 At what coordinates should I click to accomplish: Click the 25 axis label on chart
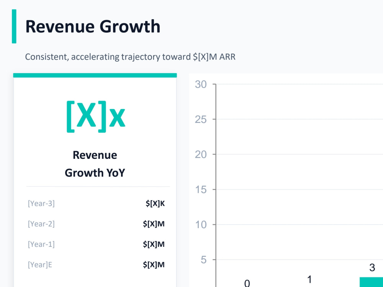coord(201,119)
